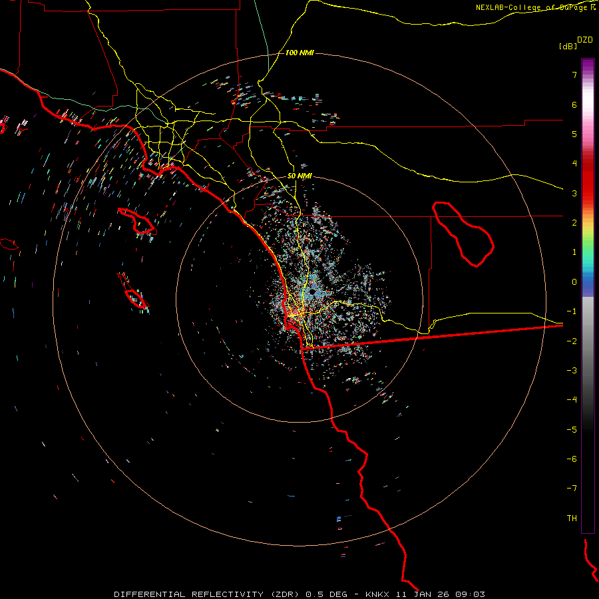Click the 7 value on color scale

(x=574, y=75)
